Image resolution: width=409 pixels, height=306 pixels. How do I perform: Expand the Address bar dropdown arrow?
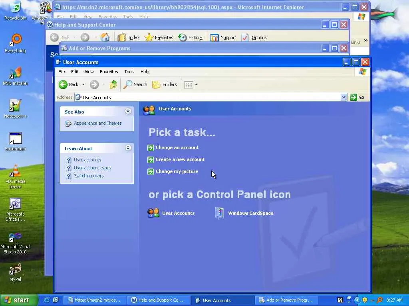click(x=343, y=97)
